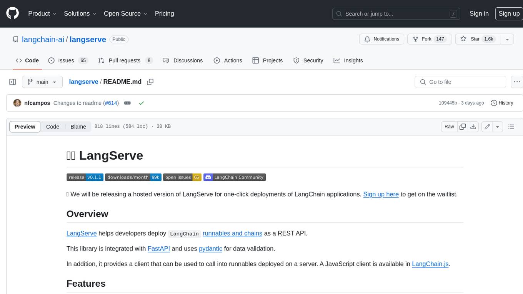Open the langchain-ai organization link

point(43,39)
